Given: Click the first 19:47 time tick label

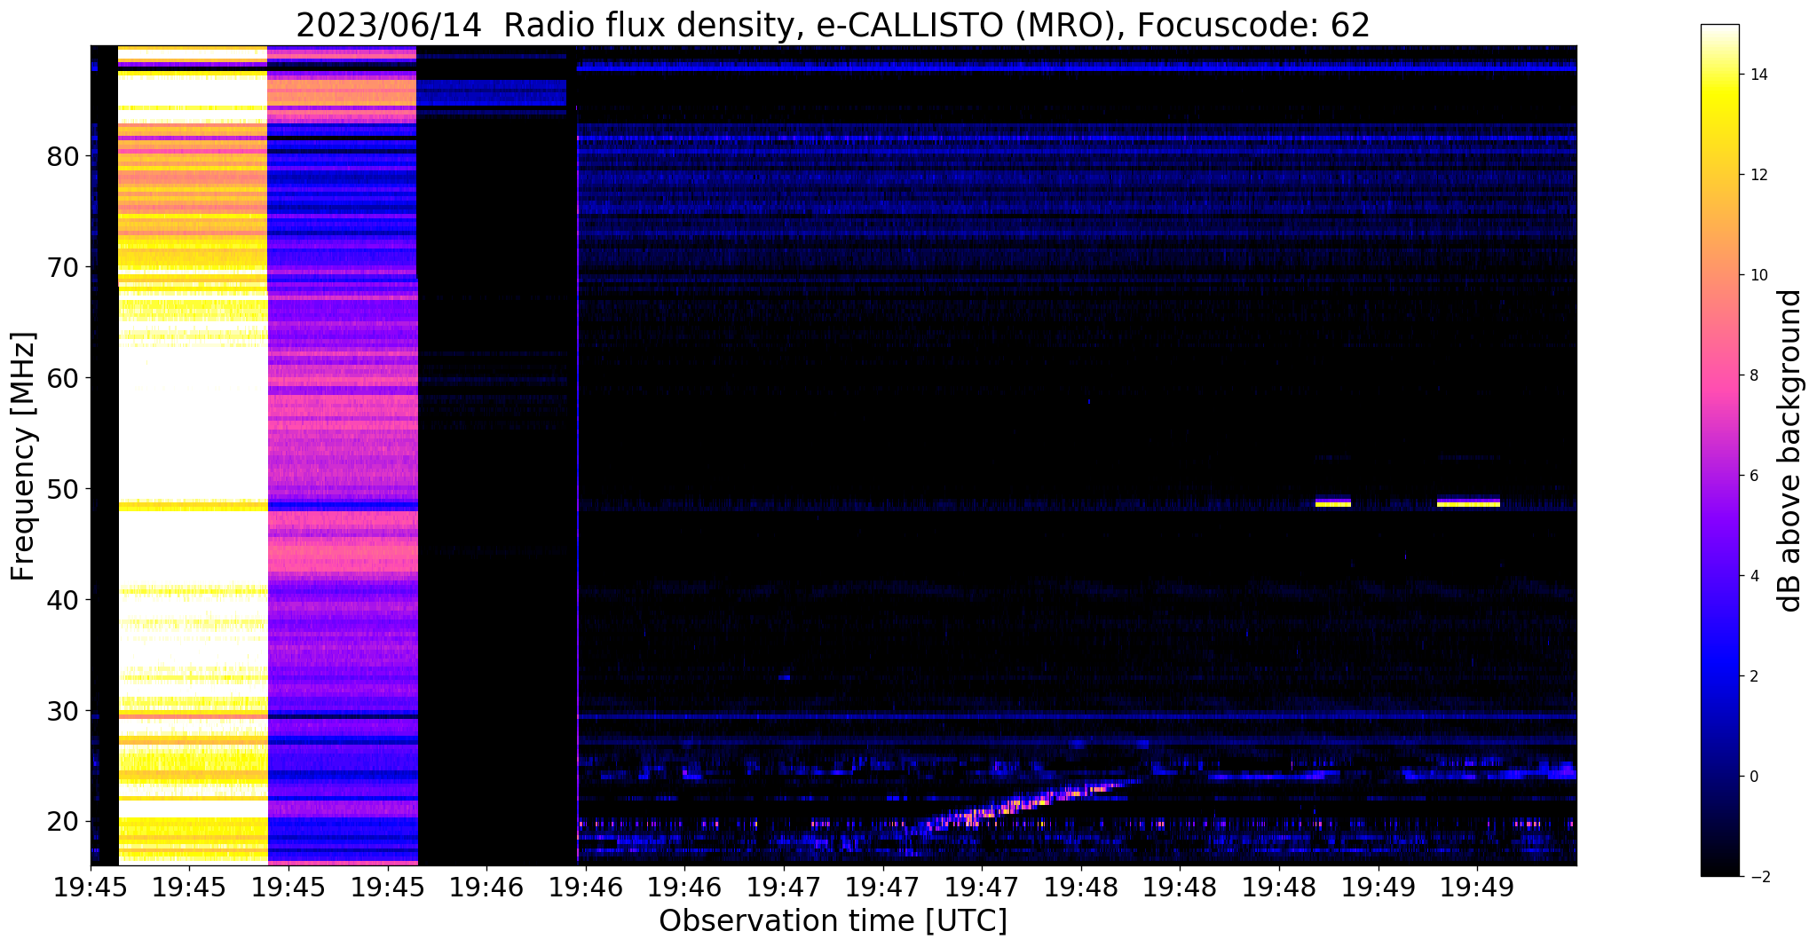Looking at the screenshot, I should click(783, 886).
